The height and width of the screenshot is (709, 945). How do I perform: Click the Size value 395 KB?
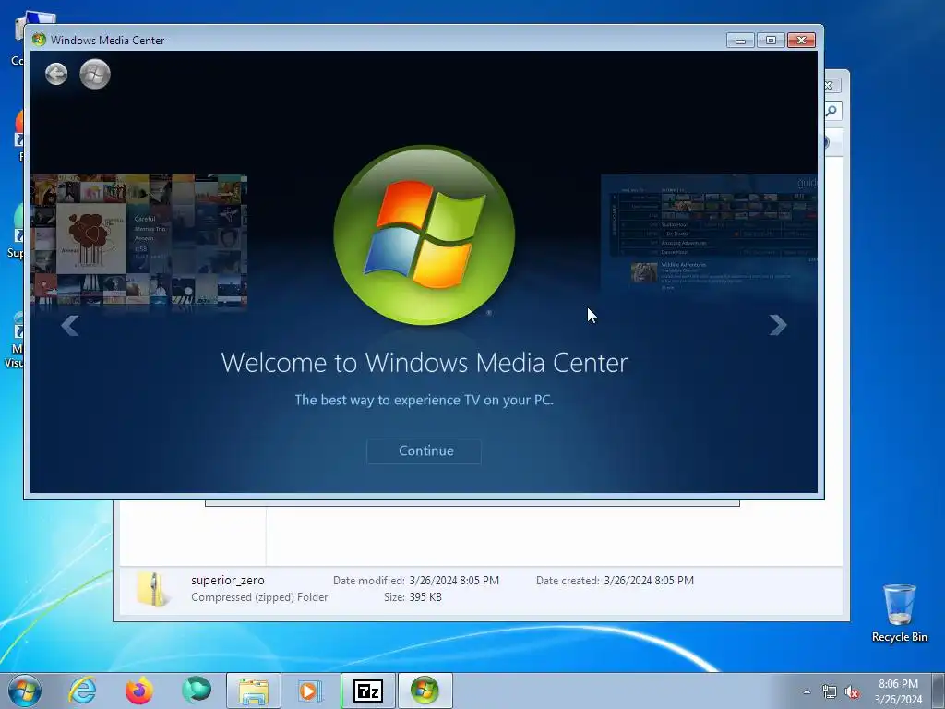[x=425, y=597]
